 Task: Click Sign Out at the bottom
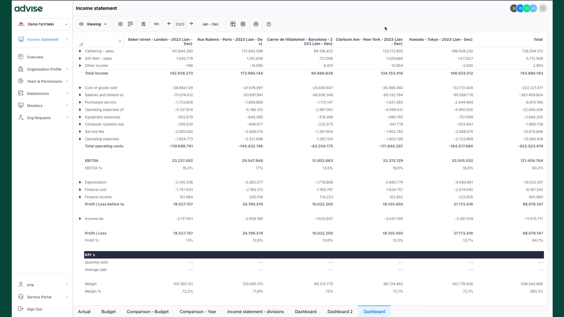[x=34, y=309]
